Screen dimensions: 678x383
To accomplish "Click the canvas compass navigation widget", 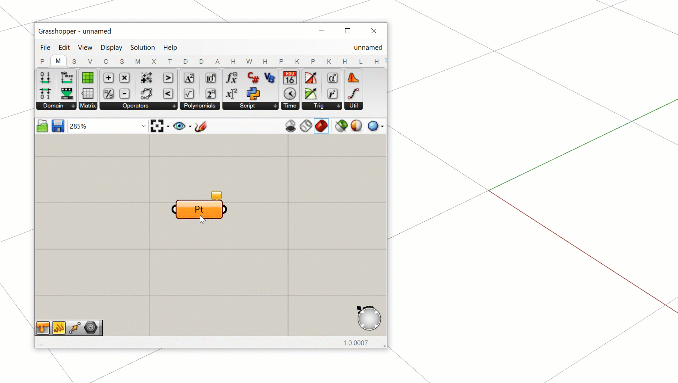I will [369, 318].
